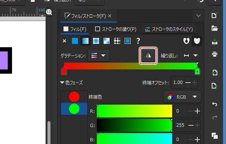
Task: Open the グラデーション selection dropdown
Action: point(99,55)
